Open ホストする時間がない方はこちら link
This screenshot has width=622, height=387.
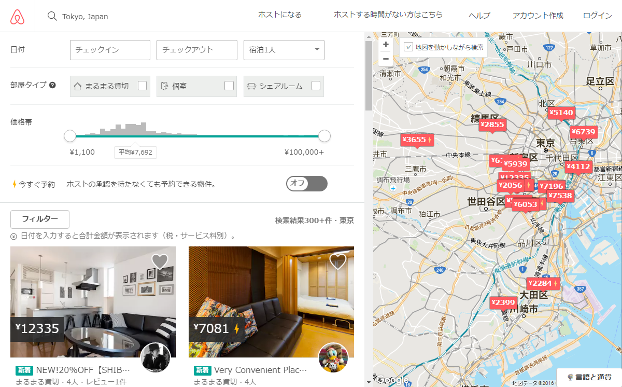pos(388,15)
